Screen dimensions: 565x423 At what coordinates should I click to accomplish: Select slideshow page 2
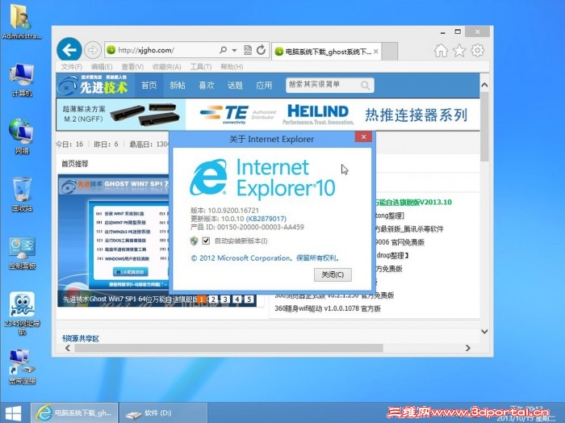tap(213, 299)
